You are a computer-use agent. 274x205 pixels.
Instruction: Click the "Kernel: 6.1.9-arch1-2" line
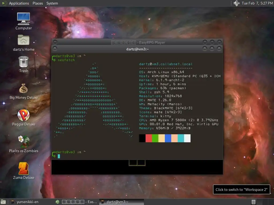[161, 80]
